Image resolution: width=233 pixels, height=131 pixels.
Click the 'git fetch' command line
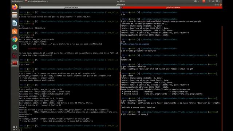click(x=127, y=76)
